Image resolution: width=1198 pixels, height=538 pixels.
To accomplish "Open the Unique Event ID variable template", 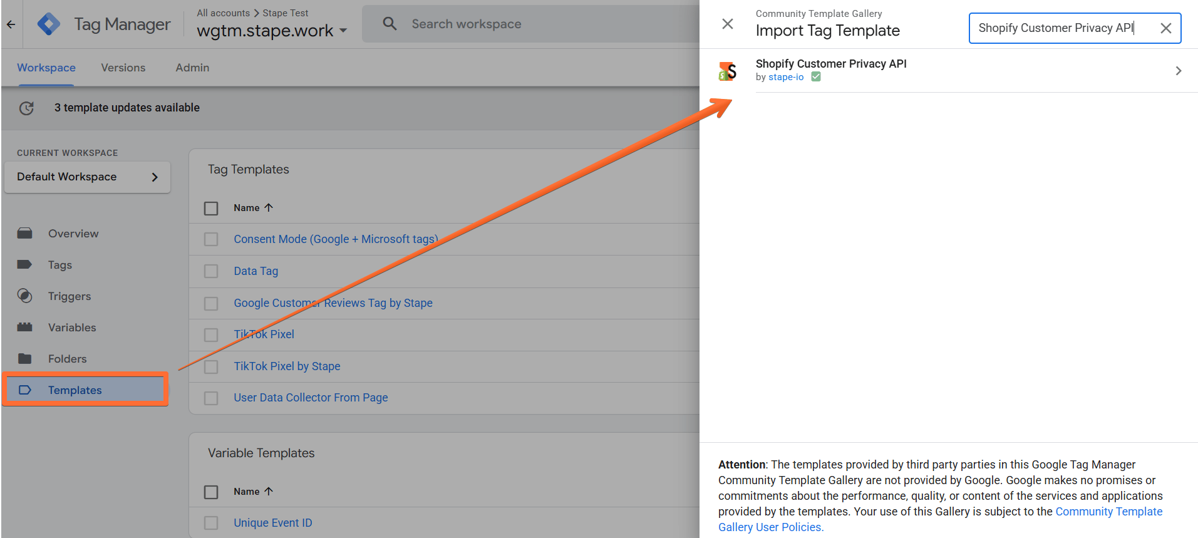I will [x=273, y=523].
